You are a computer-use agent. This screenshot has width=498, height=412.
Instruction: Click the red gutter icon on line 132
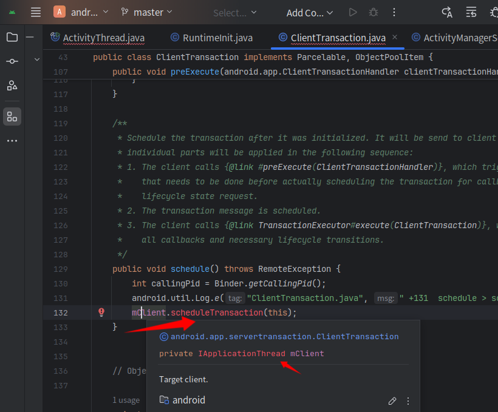(x=101, y=312)
